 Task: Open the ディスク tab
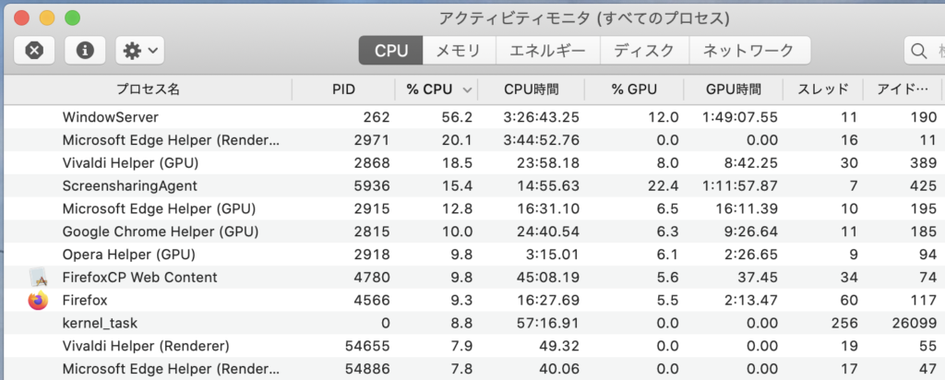643,51
